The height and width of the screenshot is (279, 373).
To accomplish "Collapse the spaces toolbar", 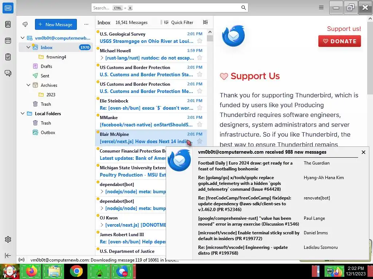I will [8, 255].
